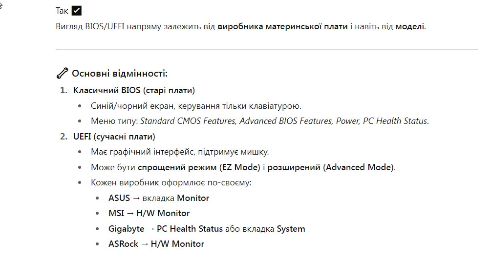Click the bold word "System" in Gigabyte line
This screenshot has width=491, height=260.
[291, 229]
